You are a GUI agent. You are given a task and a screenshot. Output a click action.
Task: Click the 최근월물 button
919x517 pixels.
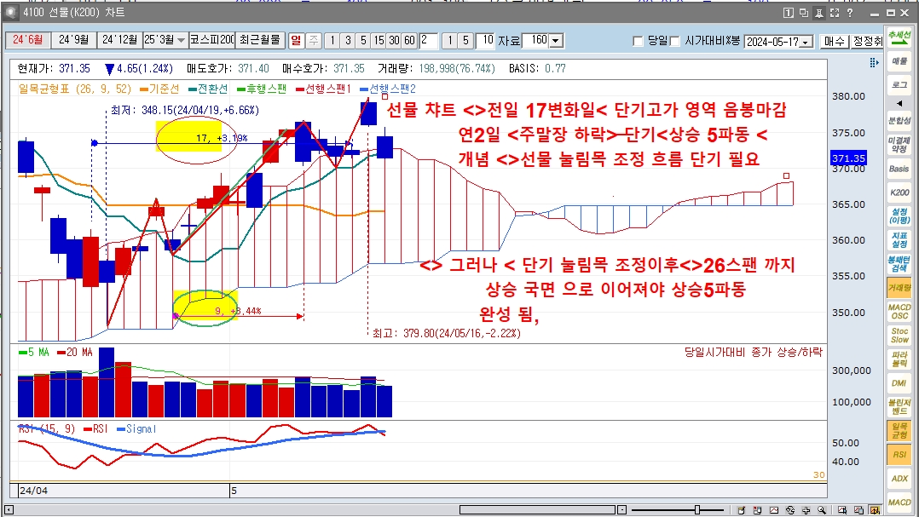(260, 40)
